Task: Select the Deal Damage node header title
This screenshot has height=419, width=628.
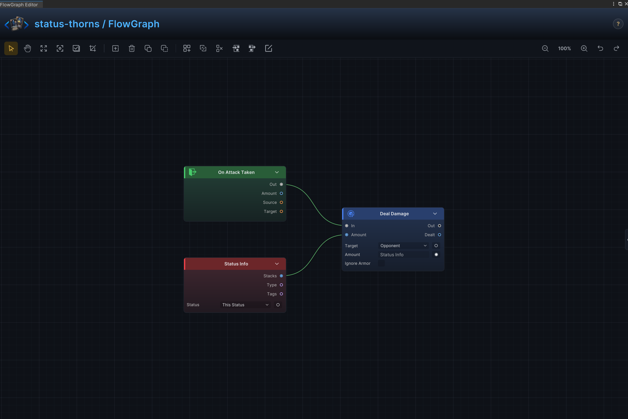Action: (394, 213)
